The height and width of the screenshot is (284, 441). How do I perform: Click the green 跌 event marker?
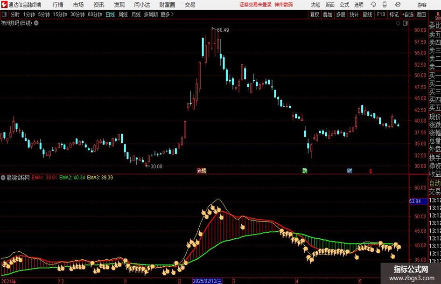(305, 170)
